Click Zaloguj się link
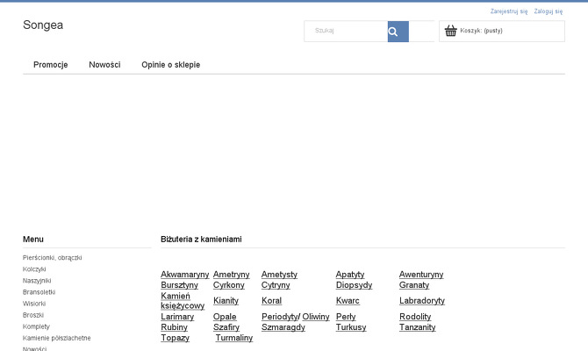The width and height of the screenshot is (588, 351). pos(549,11)
